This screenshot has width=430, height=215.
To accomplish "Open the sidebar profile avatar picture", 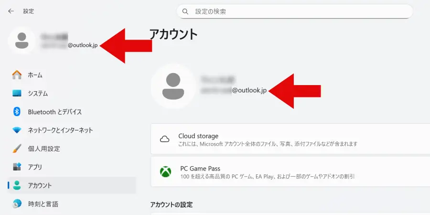I will (x=21, y=41).
